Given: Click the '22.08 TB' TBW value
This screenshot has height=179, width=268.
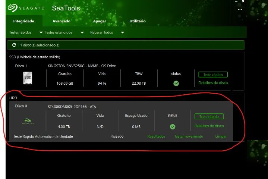Looking at the screenshot, I should [139, 84].
